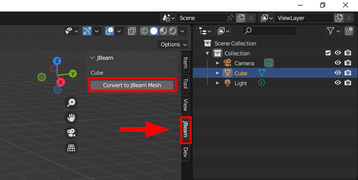The image size is (358, 180).
Task: Open the outliner filter dropdown
Action: (x=333, y=31)
